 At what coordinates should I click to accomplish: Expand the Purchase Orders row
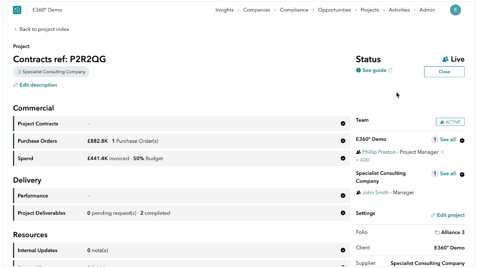343,141
